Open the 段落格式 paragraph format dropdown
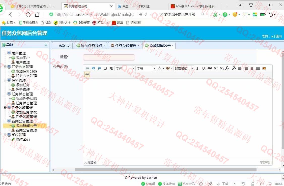 184,68
